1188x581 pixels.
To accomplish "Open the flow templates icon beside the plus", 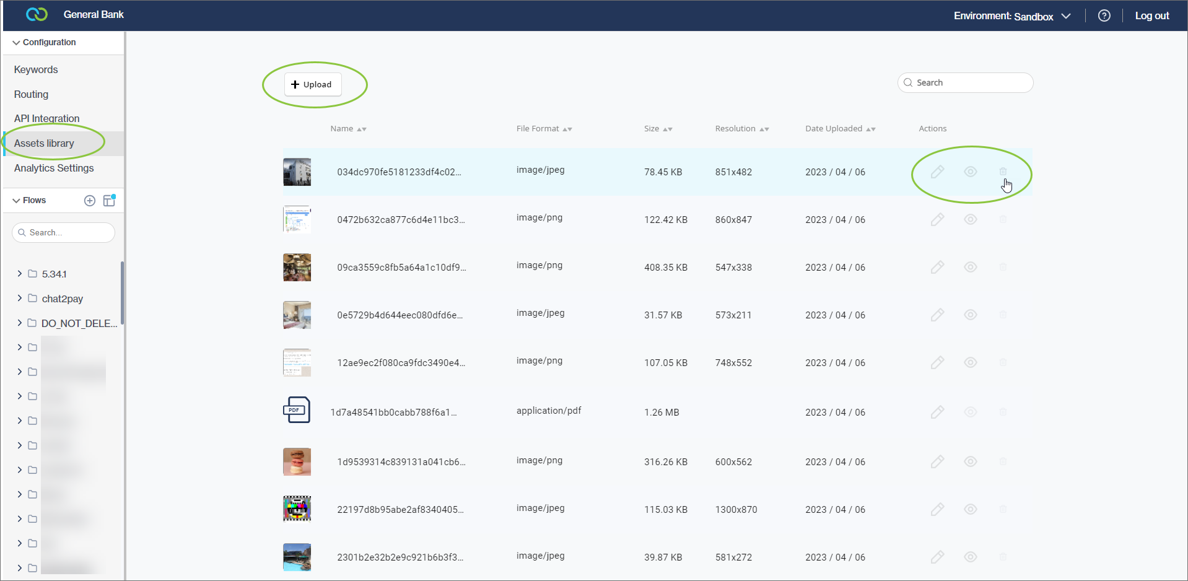I will [x=109, y=200].
